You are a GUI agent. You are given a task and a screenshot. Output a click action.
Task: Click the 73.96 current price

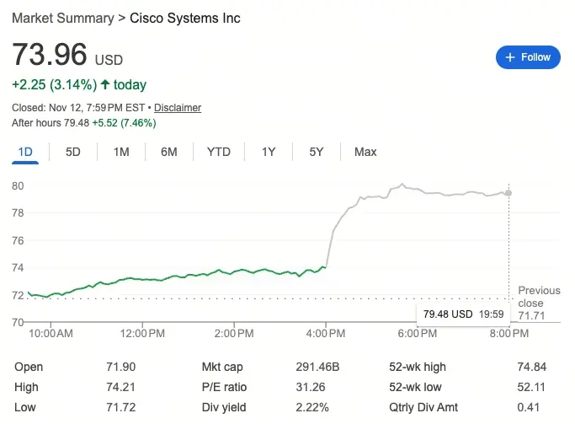(x=50, y=54)
